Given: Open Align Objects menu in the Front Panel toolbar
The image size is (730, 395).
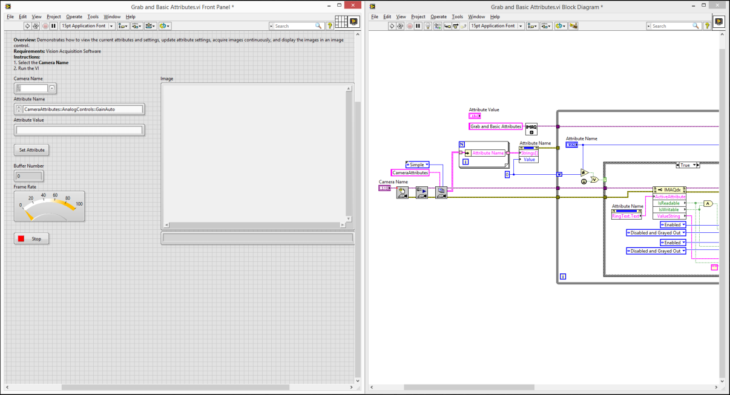Looking at the screenshot, I should click(123, 26).
